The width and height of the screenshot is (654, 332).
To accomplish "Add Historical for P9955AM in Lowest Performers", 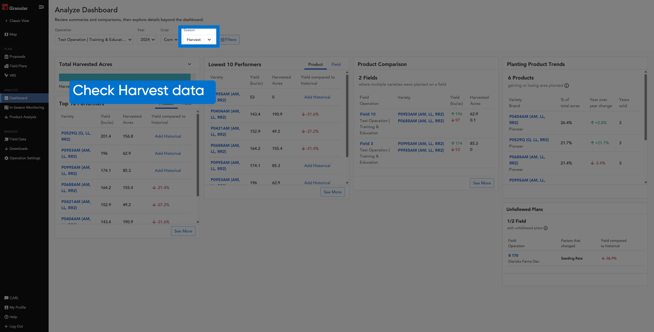I will 317,97.
